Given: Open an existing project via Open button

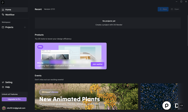Looking at the screenshot, I should pyautogui.click(x=175, y=9).
